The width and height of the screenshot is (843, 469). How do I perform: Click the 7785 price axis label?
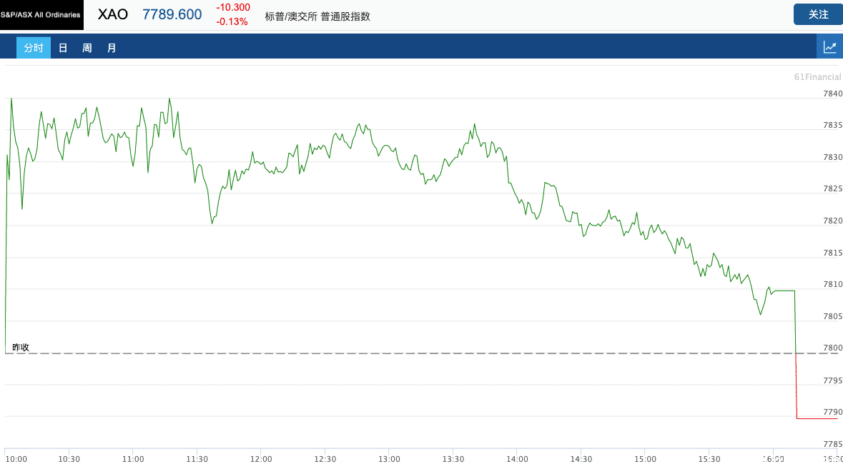pos(833,444)
